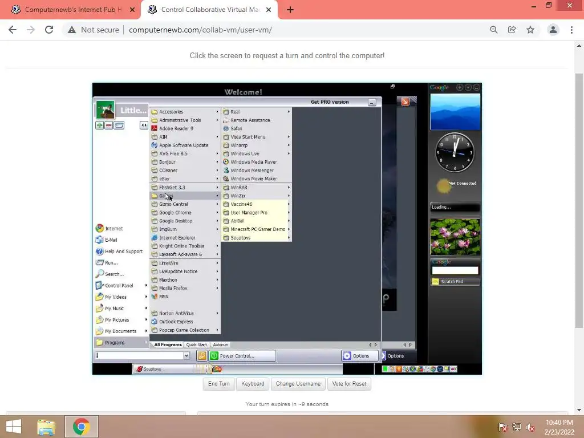Select Popcap Game Collection entry
This screenshot has width=584, height=438.
coord(185,330)
